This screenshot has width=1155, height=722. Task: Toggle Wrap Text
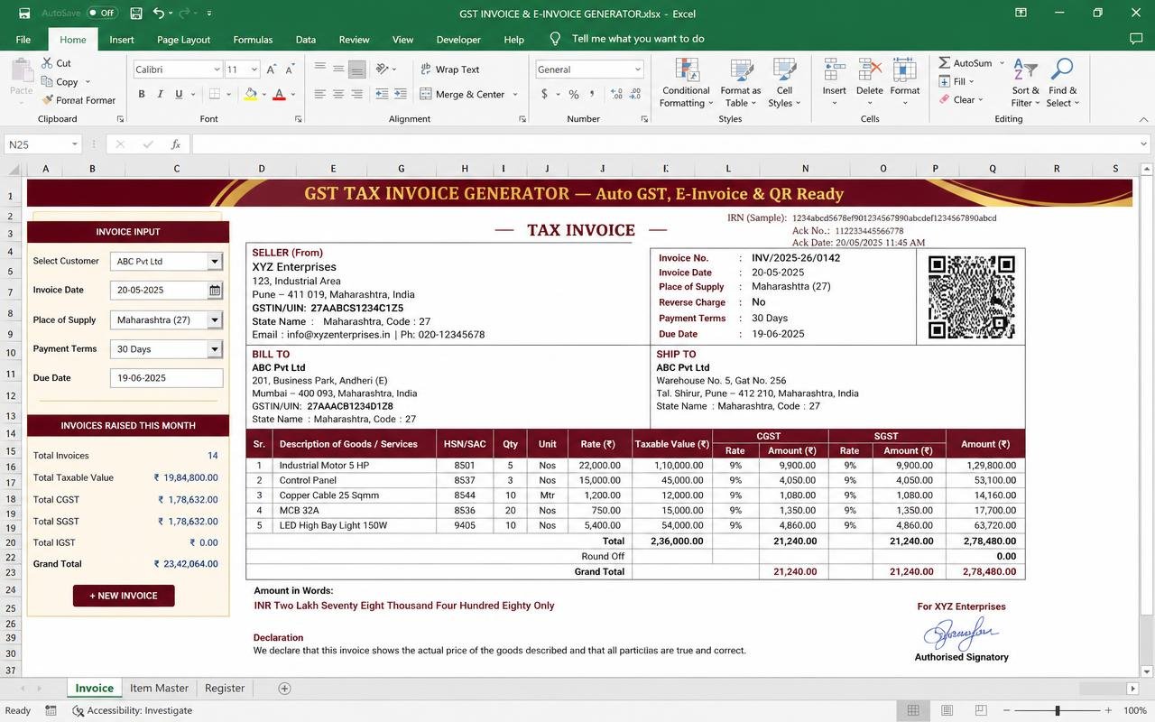click(x=449, y=69)
